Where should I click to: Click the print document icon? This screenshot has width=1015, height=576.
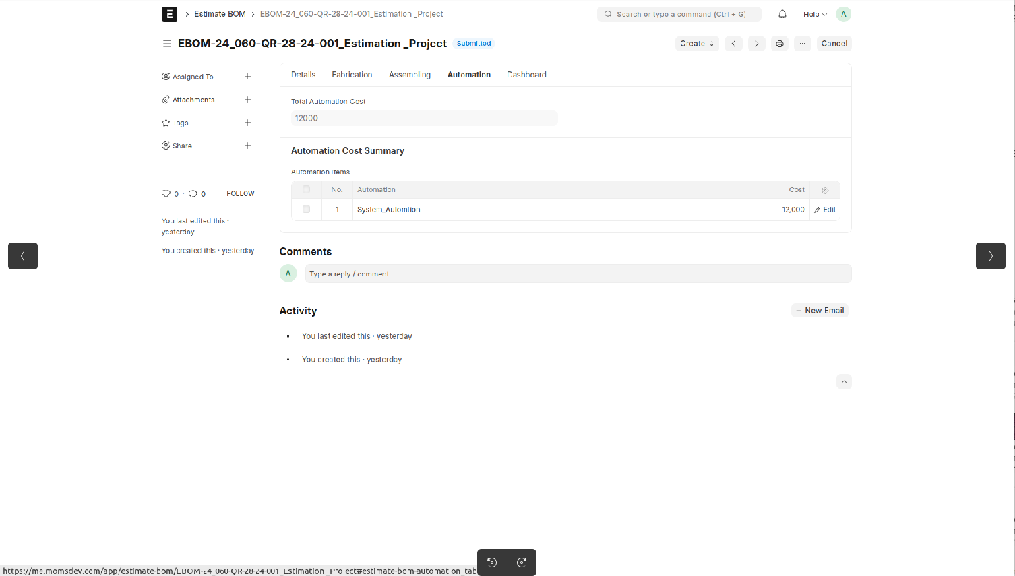(780, 44)
